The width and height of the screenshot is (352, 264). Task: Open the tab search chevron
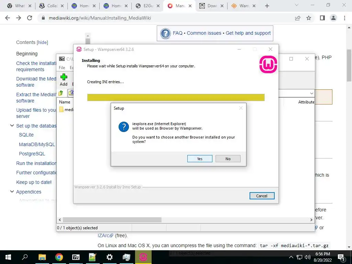(297, 5)
